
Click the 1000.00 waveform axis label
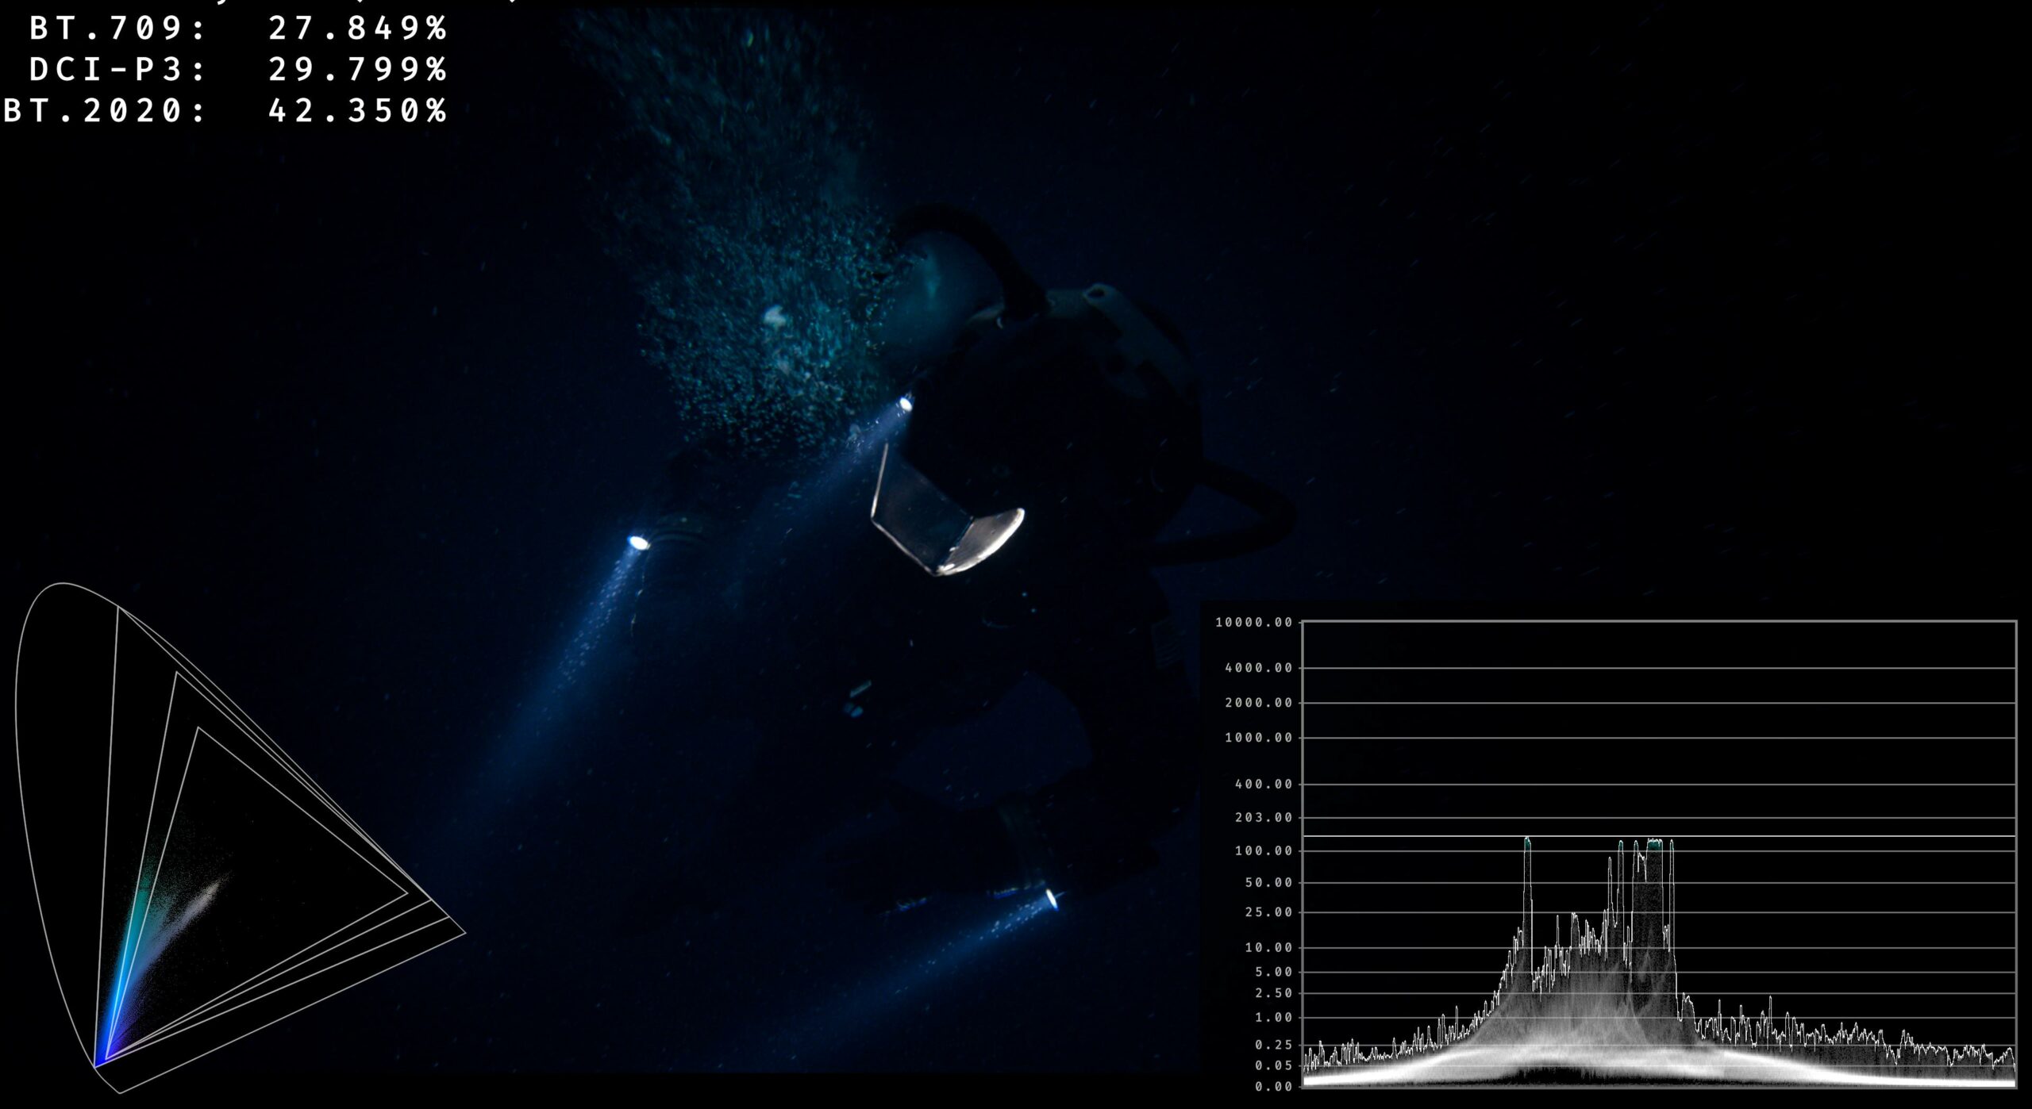1259,738
